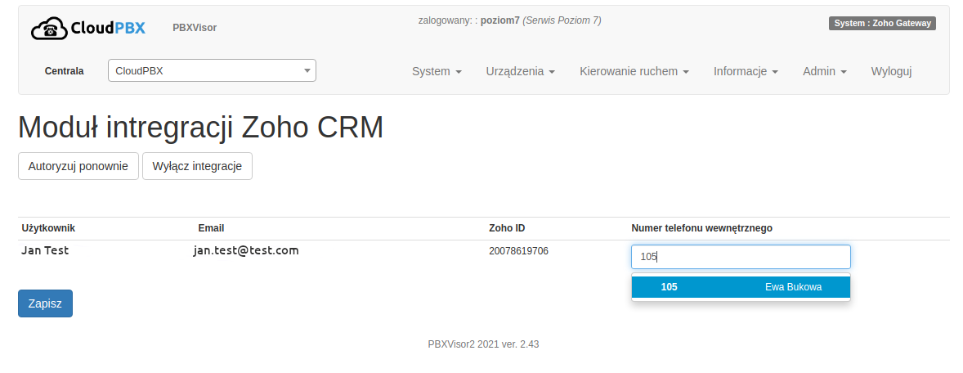Open the Kierowanie ruchem menu
Image resolution: width=963 pixels, height=373 pixels.
(634, 71)
